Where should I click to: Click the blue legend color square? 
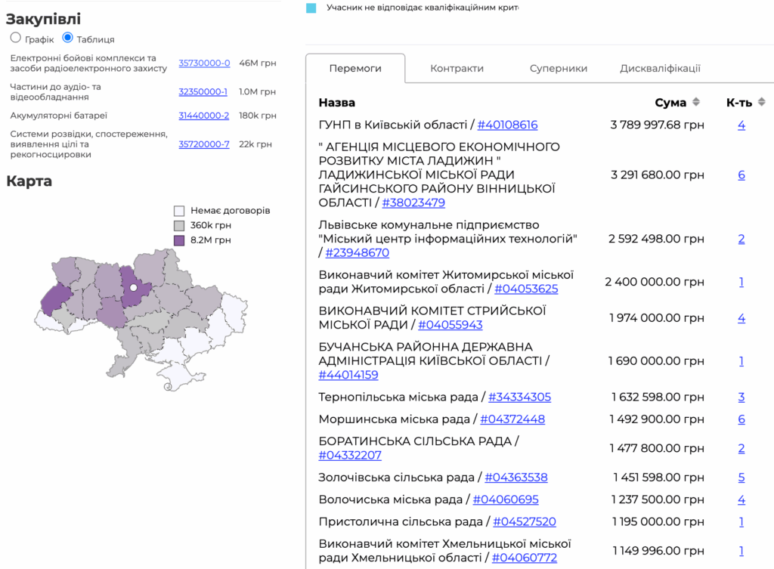[311, 8]
